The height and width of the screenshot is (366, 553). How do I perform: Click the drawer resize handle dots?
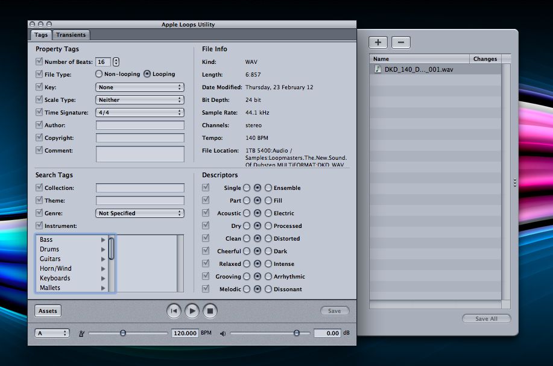[515, 182]
